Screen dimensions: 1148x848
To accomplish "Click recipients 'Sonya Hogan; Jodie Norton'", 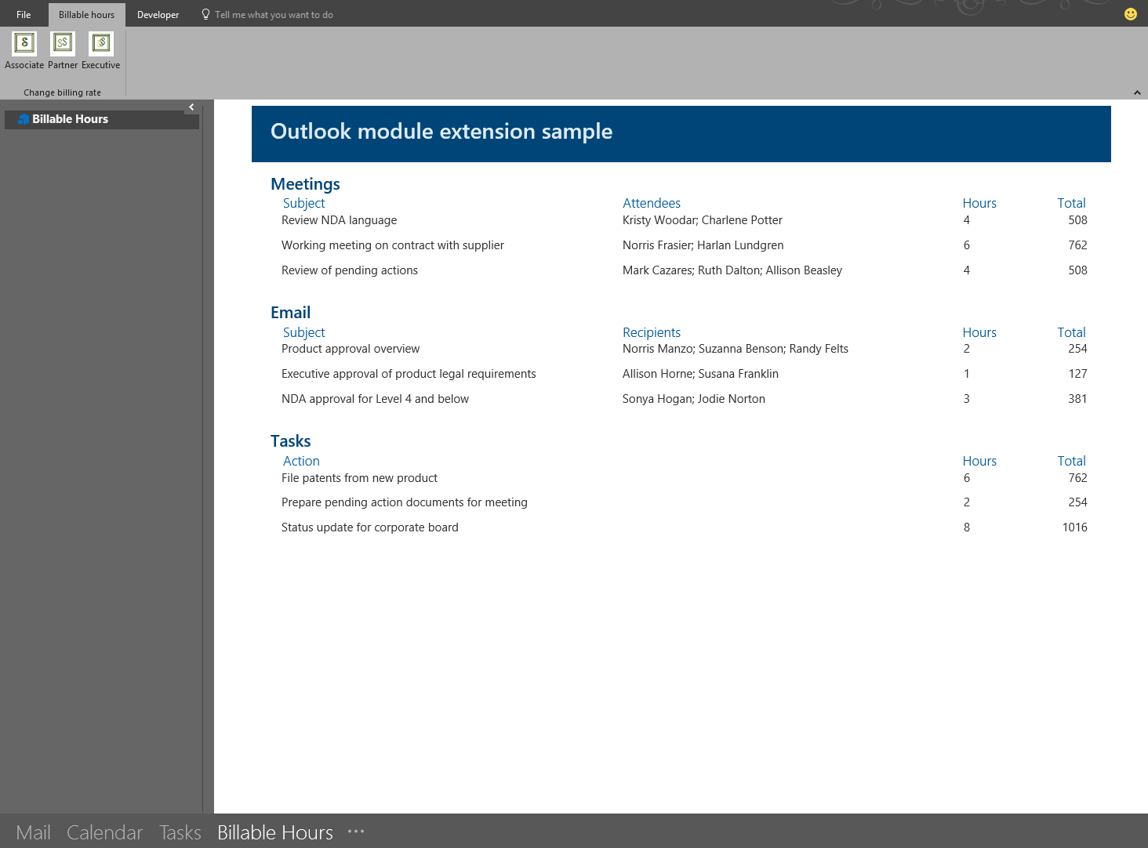I will click(694, 399).
